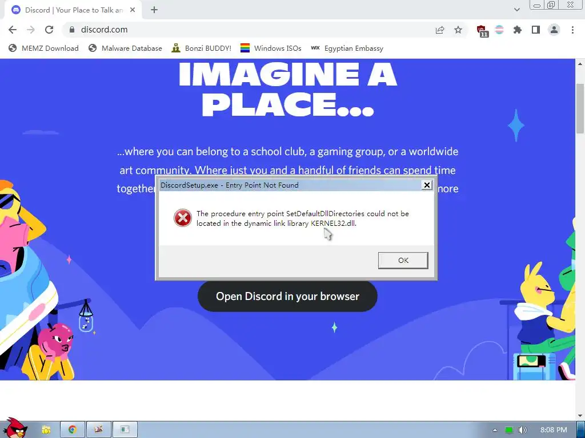The image size is (585, 438).
Task: Open the uBlock extension icon with badge 11
Action: 482,31
